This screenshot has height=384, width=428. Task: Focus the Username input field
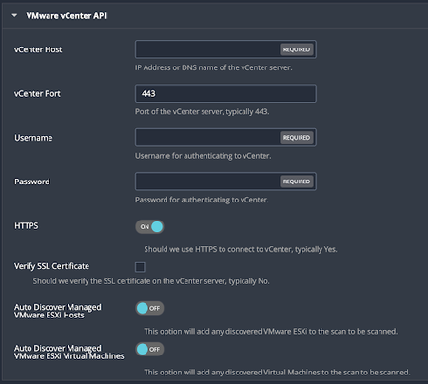[225, 138]
